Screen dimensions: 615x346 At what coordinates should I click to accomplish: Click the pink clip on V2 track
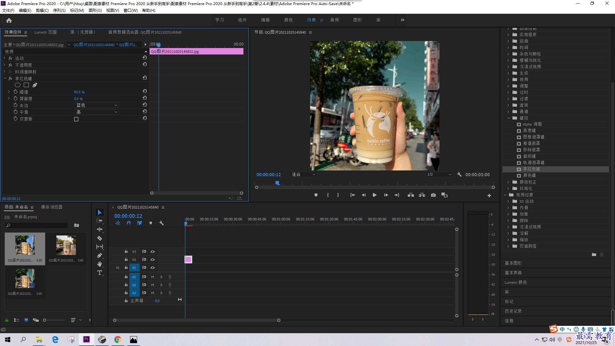[x=188, y=259]
